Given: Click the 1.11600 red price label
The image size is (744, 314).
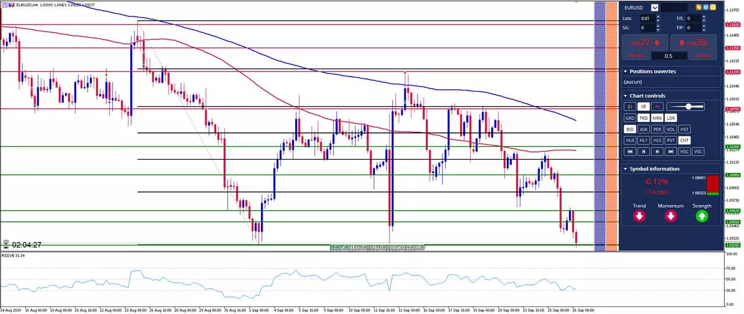Looking at the screenshot, I should click(732, 24).
